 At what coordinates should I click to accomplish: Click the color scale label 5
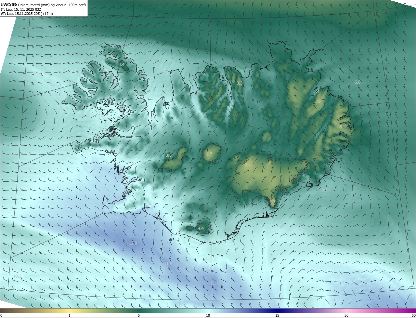click(x=139, y=315)
